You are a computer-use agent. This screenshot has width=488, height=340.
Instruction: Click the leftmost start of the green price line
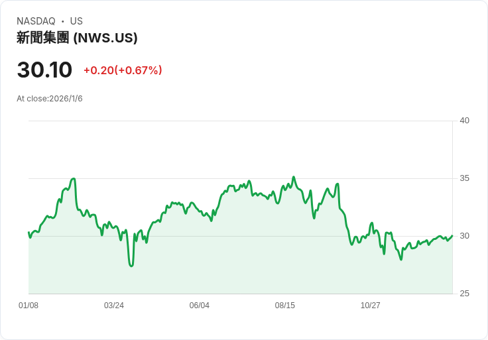[29, 233]
